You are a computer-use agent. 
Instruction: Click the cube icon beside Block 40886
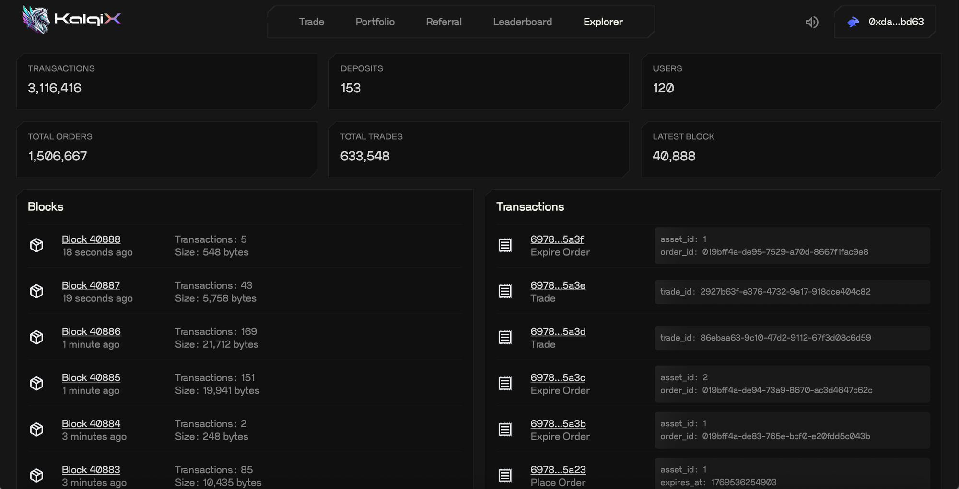click(36, 338)
